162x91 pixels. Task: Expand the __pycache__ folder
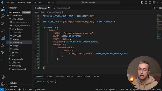pos(19,32)
